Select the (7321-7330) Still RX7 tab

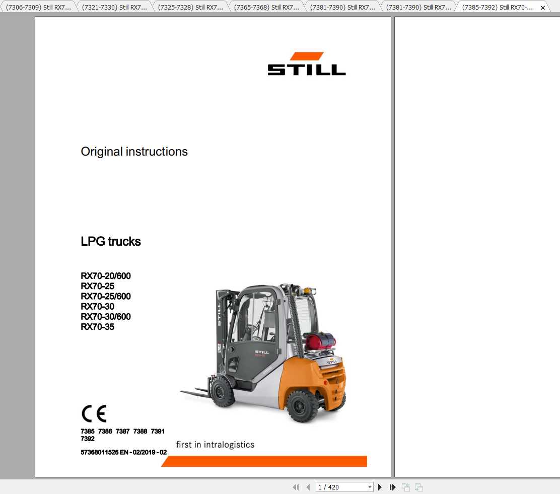pyautogui.click(x=114, y=7)
